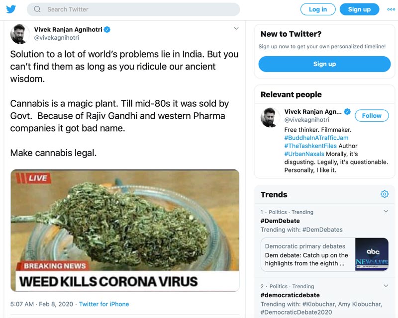Image resolution: width=398 pixels, height=318 pixels.
Task: Click the Log in button
Action: (x=317, y=9)
